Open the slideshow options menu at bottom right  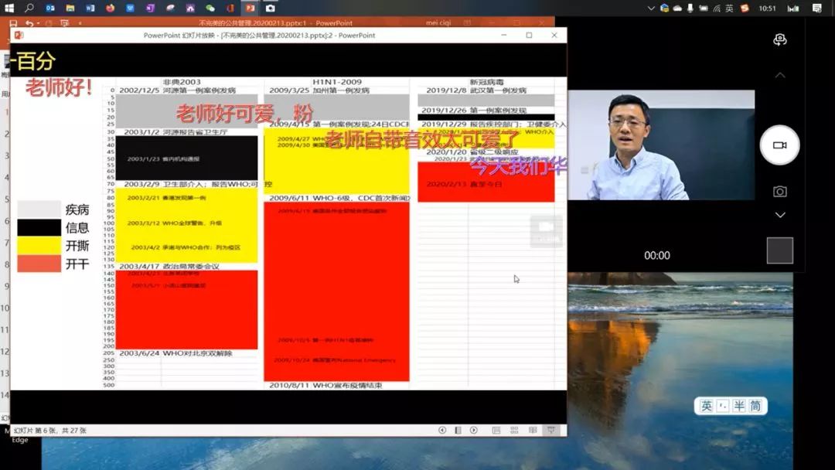pos(550,431)
